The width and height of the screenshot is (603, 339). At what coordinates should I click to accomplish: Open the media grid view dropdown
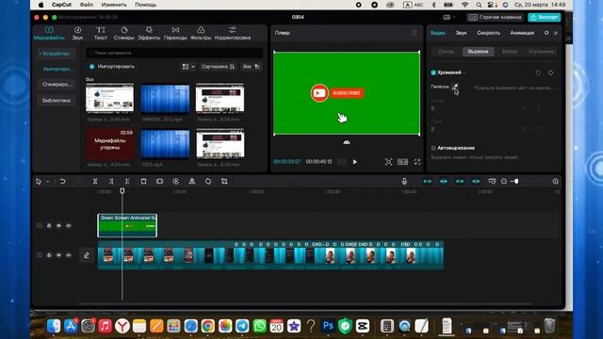pyautogui.click(x=188, y=67)
